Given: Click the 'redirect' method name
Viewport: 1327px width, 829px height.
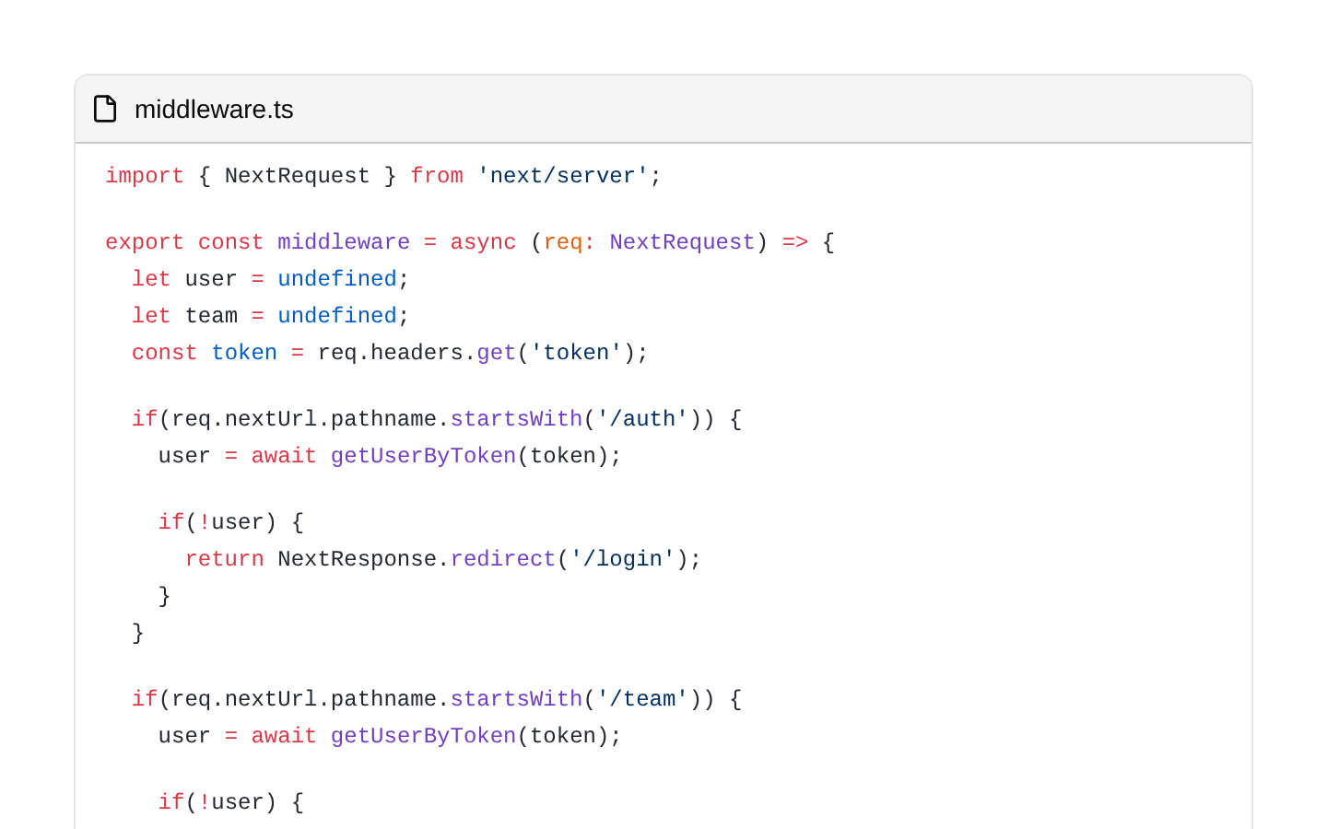Looking at the screenshot, I should (503, 559).
